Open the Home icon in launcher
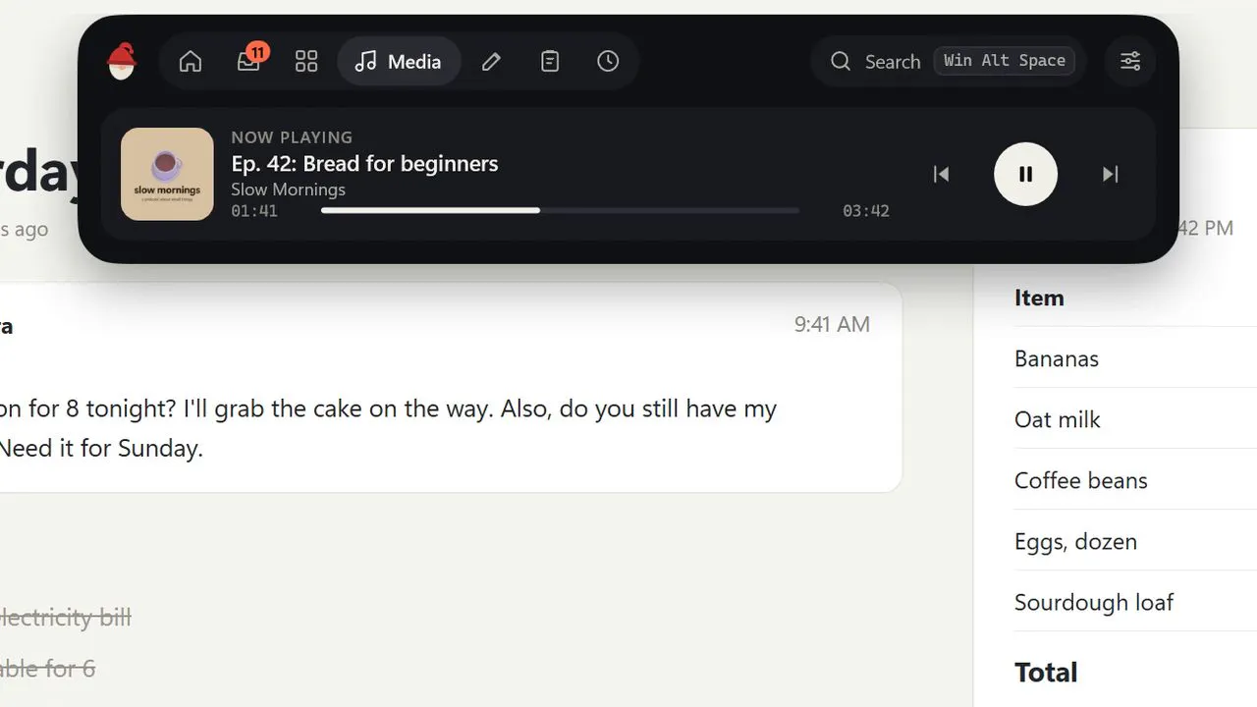 click(x=191, y=62)
